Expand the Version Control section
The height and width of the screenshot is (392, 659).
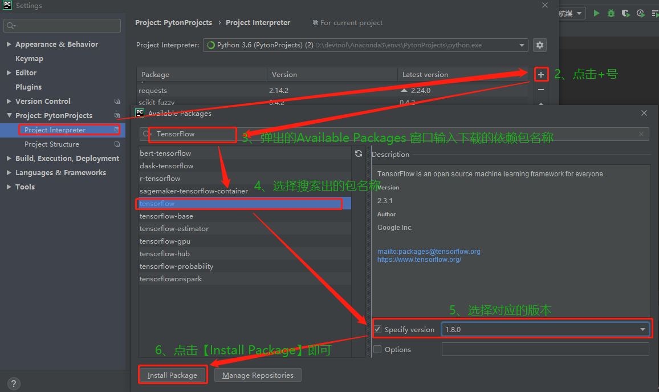coord(9,102)
